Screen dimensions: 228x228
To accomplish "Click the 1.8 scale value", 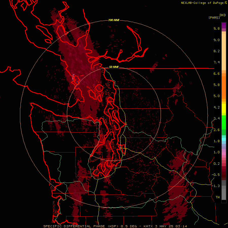I will tap(217, 141).
